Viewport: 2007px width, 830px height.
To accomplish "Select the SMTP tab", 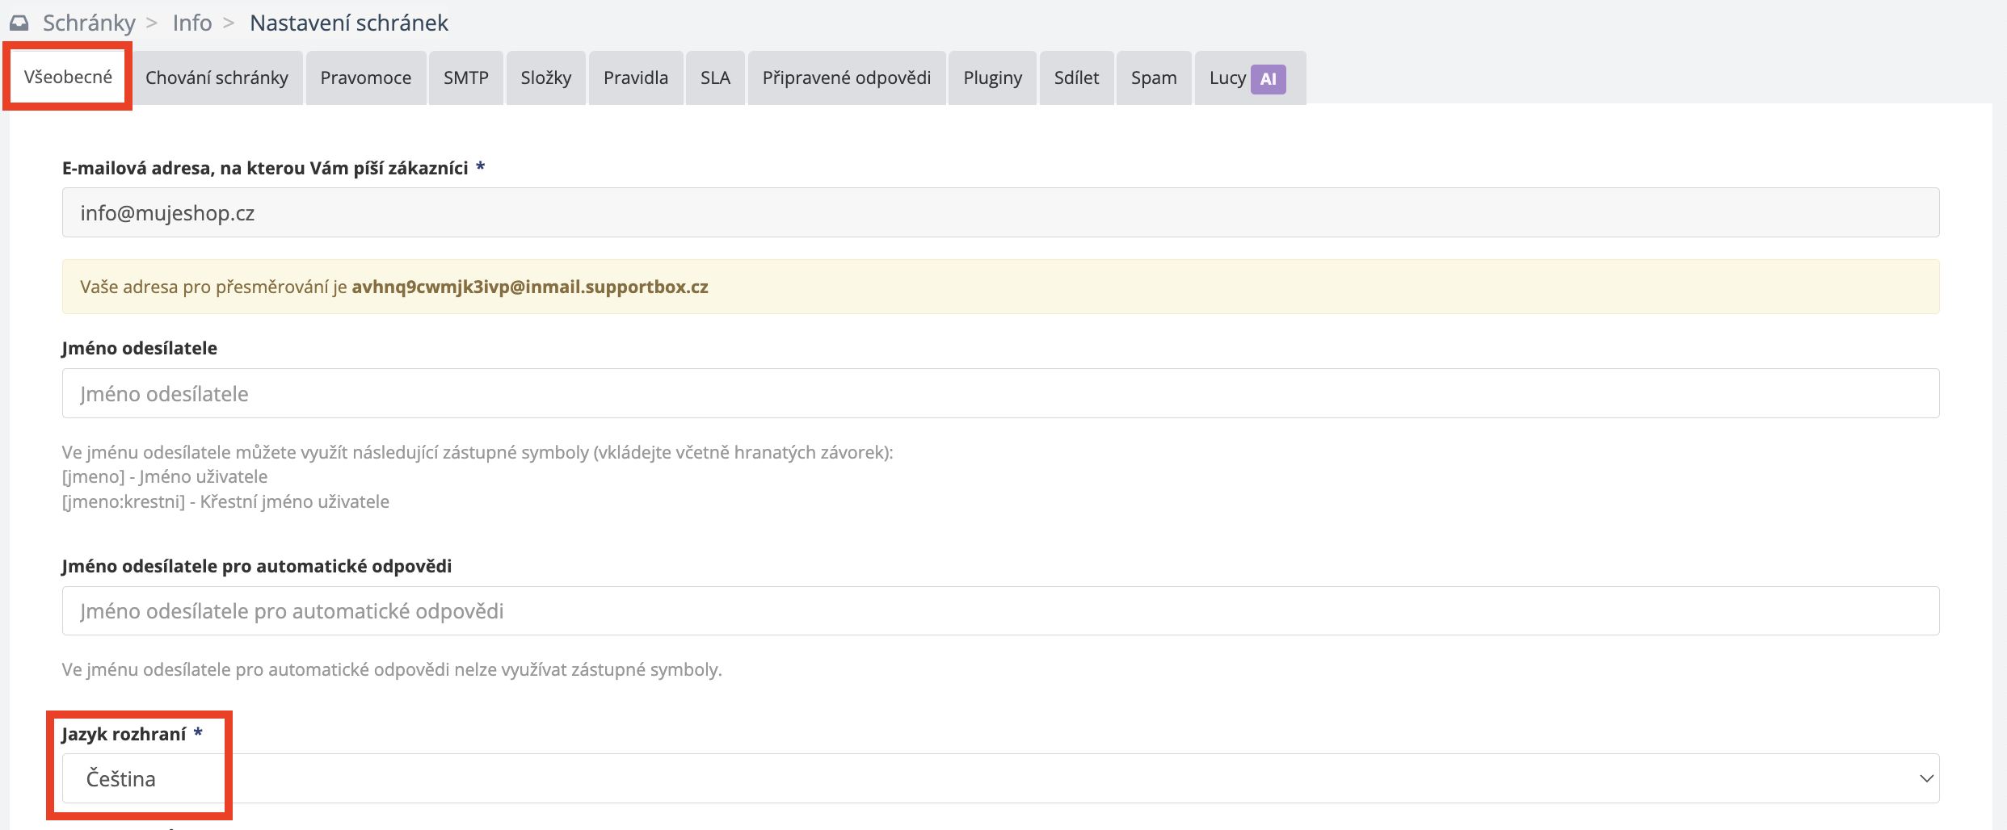I will (x=465, y=78).
